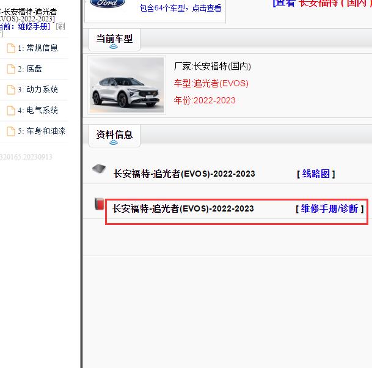The image size is (372, 368).
Task: Click 车型:追光者(EVOS) text
Action: (211, 83)
